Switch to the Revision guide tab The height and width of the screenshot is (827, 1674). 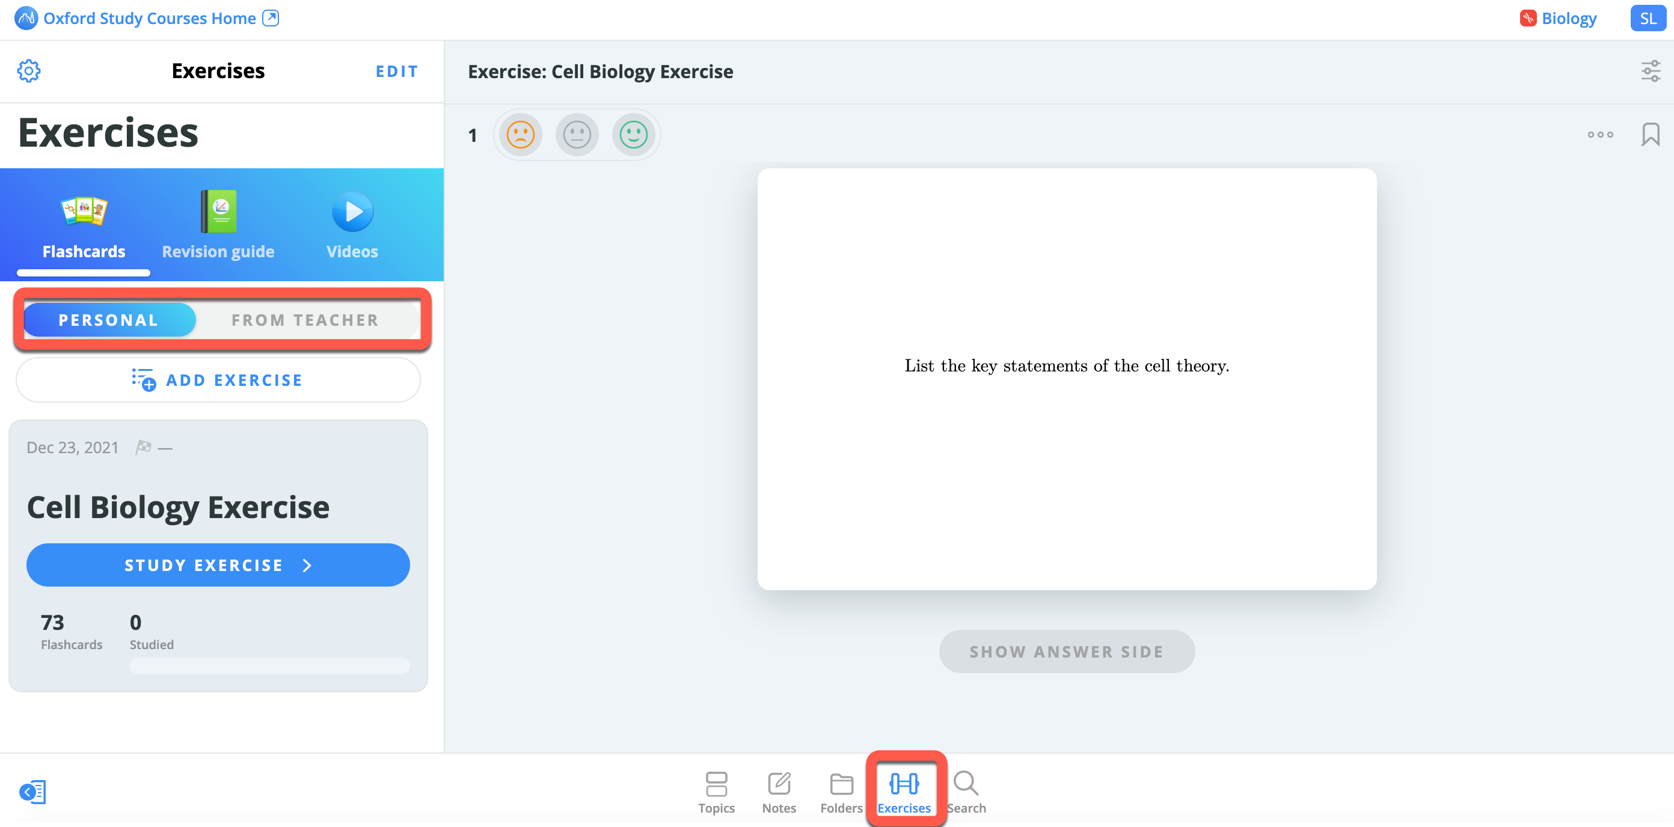[218, 225]
